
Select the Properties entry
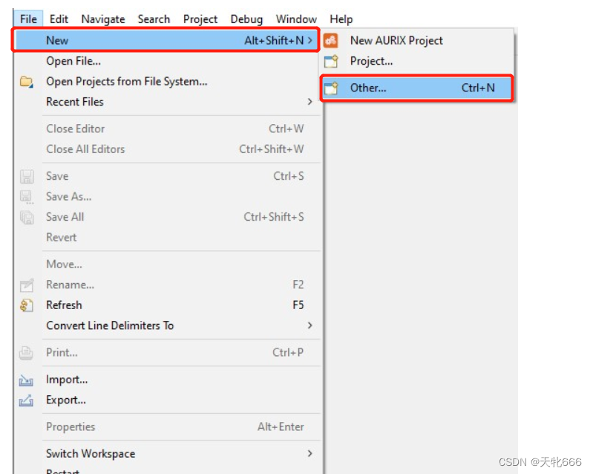point(168,426)
